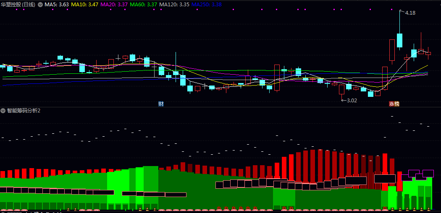This screenshot has height=213, width=441.
Task: Select the MA120: 3.35 indicator label
Action: tap(174, 5)
